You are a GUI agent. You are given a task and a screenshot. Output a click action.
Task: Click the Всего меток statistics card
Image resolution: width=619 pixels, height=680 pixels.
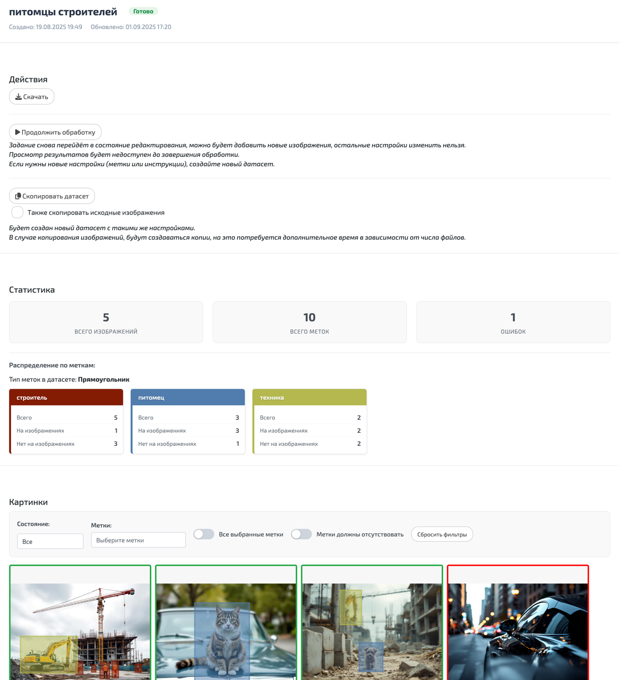point(309,322)
